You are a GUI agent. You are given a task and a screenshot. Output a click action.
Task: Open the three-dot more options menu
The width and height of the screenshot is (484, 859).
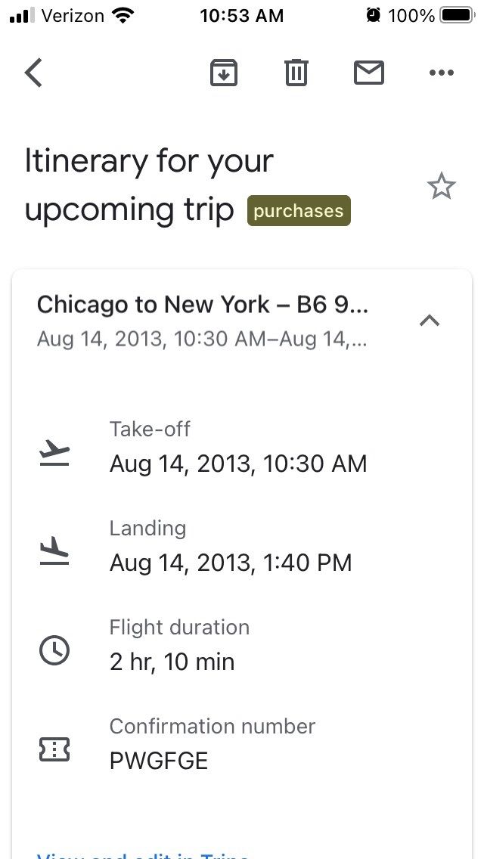click(x=441, y=73)
